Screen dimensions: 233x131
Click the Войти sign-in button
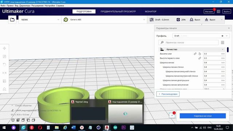click(x=226, y=11)
